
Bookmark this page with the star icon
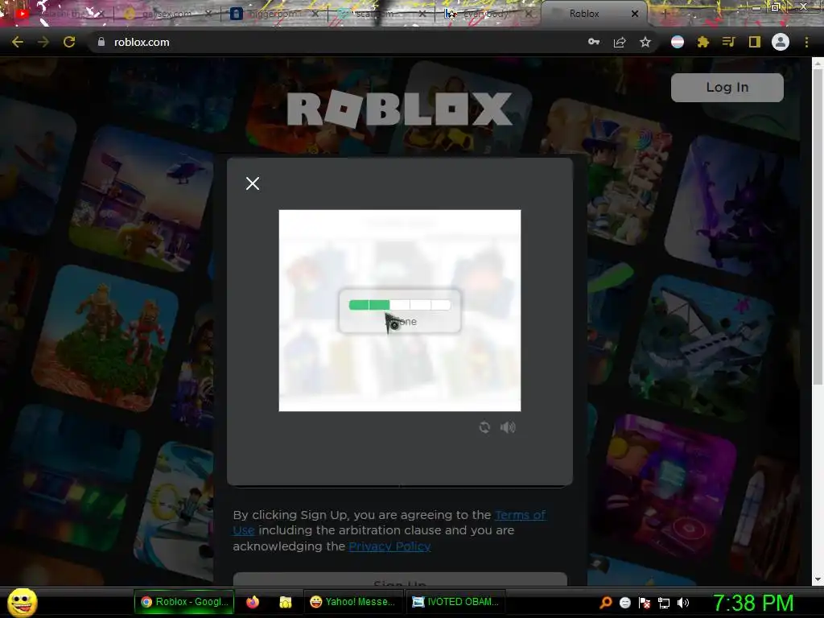tap(645, 42)
